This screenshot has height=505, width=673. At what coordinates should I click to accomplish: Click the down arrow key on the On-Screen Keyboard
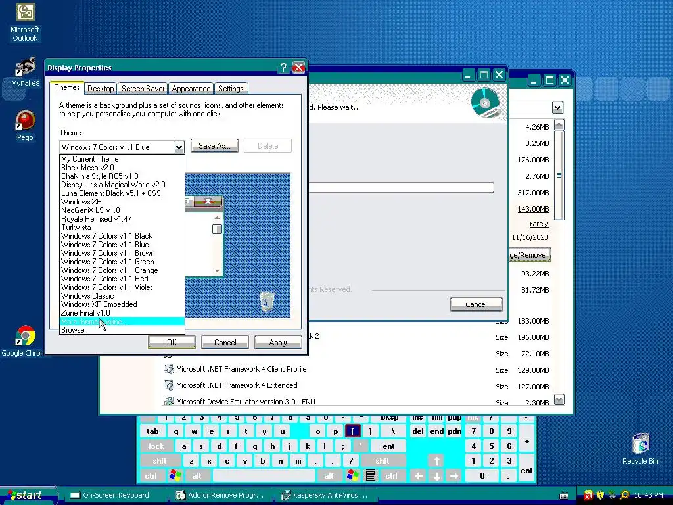[436, 476]
